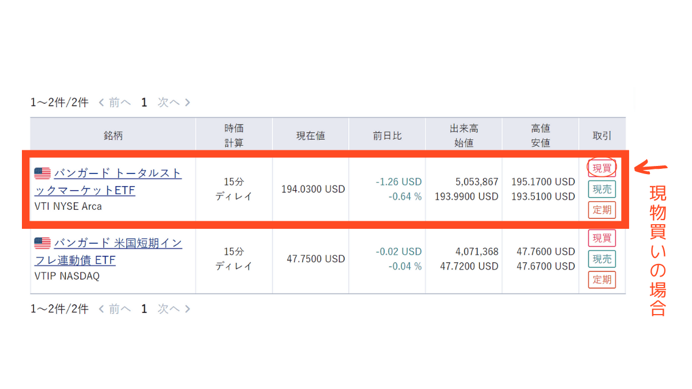Go to next page using bottom 次へ
The height and width of the screenshot is (389, 692).
[x=174, y=309]
